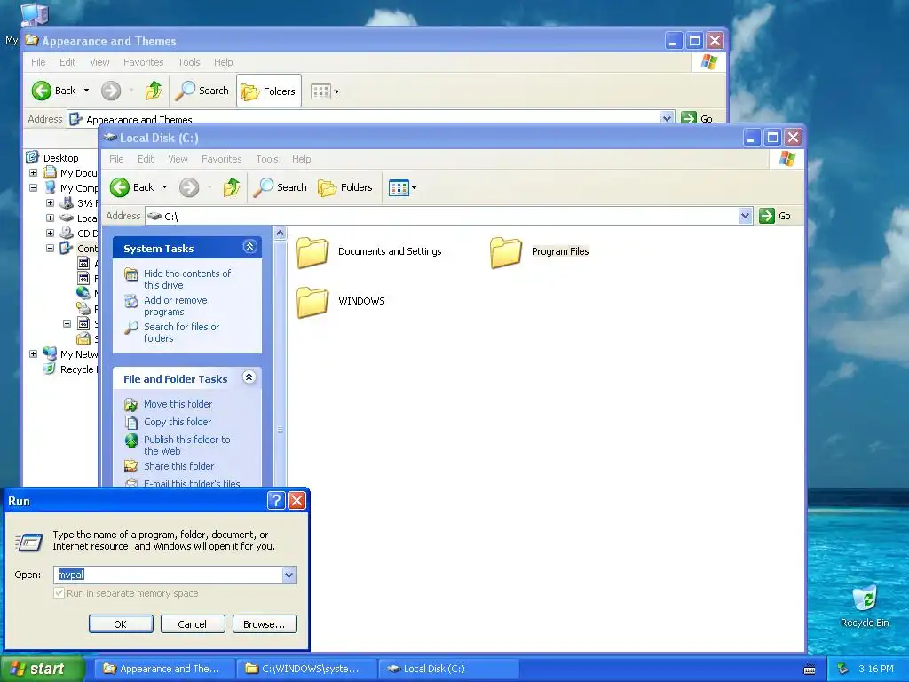Click Search in Appearance and Themes window
This screenshot has width=909, height=682.
tap(202, 91)
